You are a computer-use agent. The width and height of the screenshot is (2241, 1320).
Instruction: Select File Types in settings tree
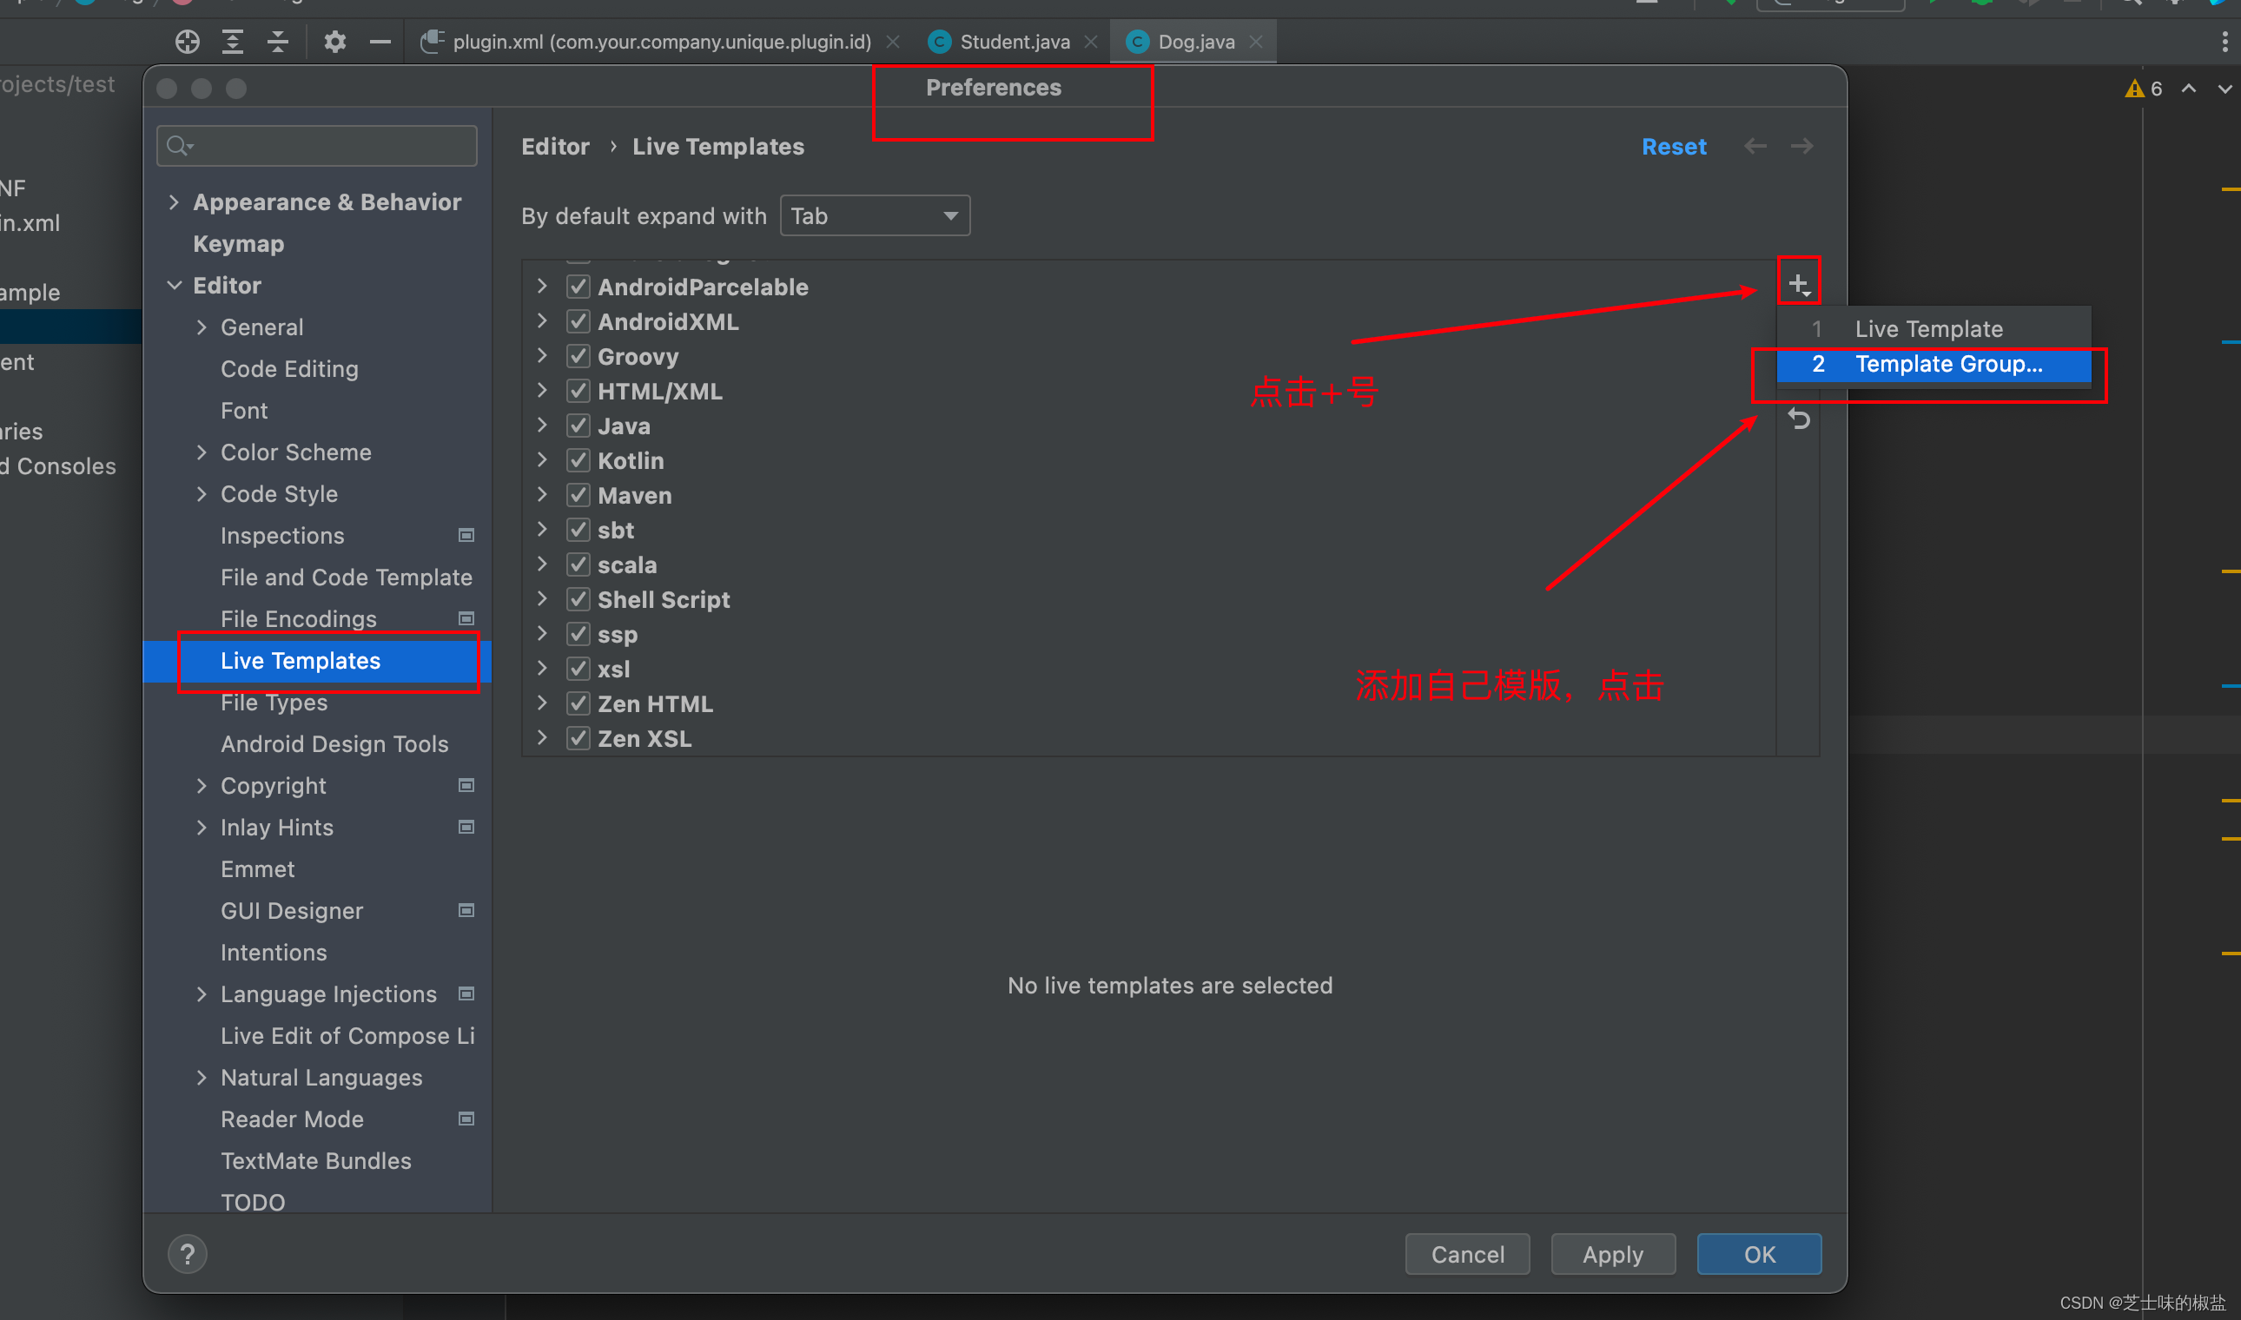pos(274,703)
